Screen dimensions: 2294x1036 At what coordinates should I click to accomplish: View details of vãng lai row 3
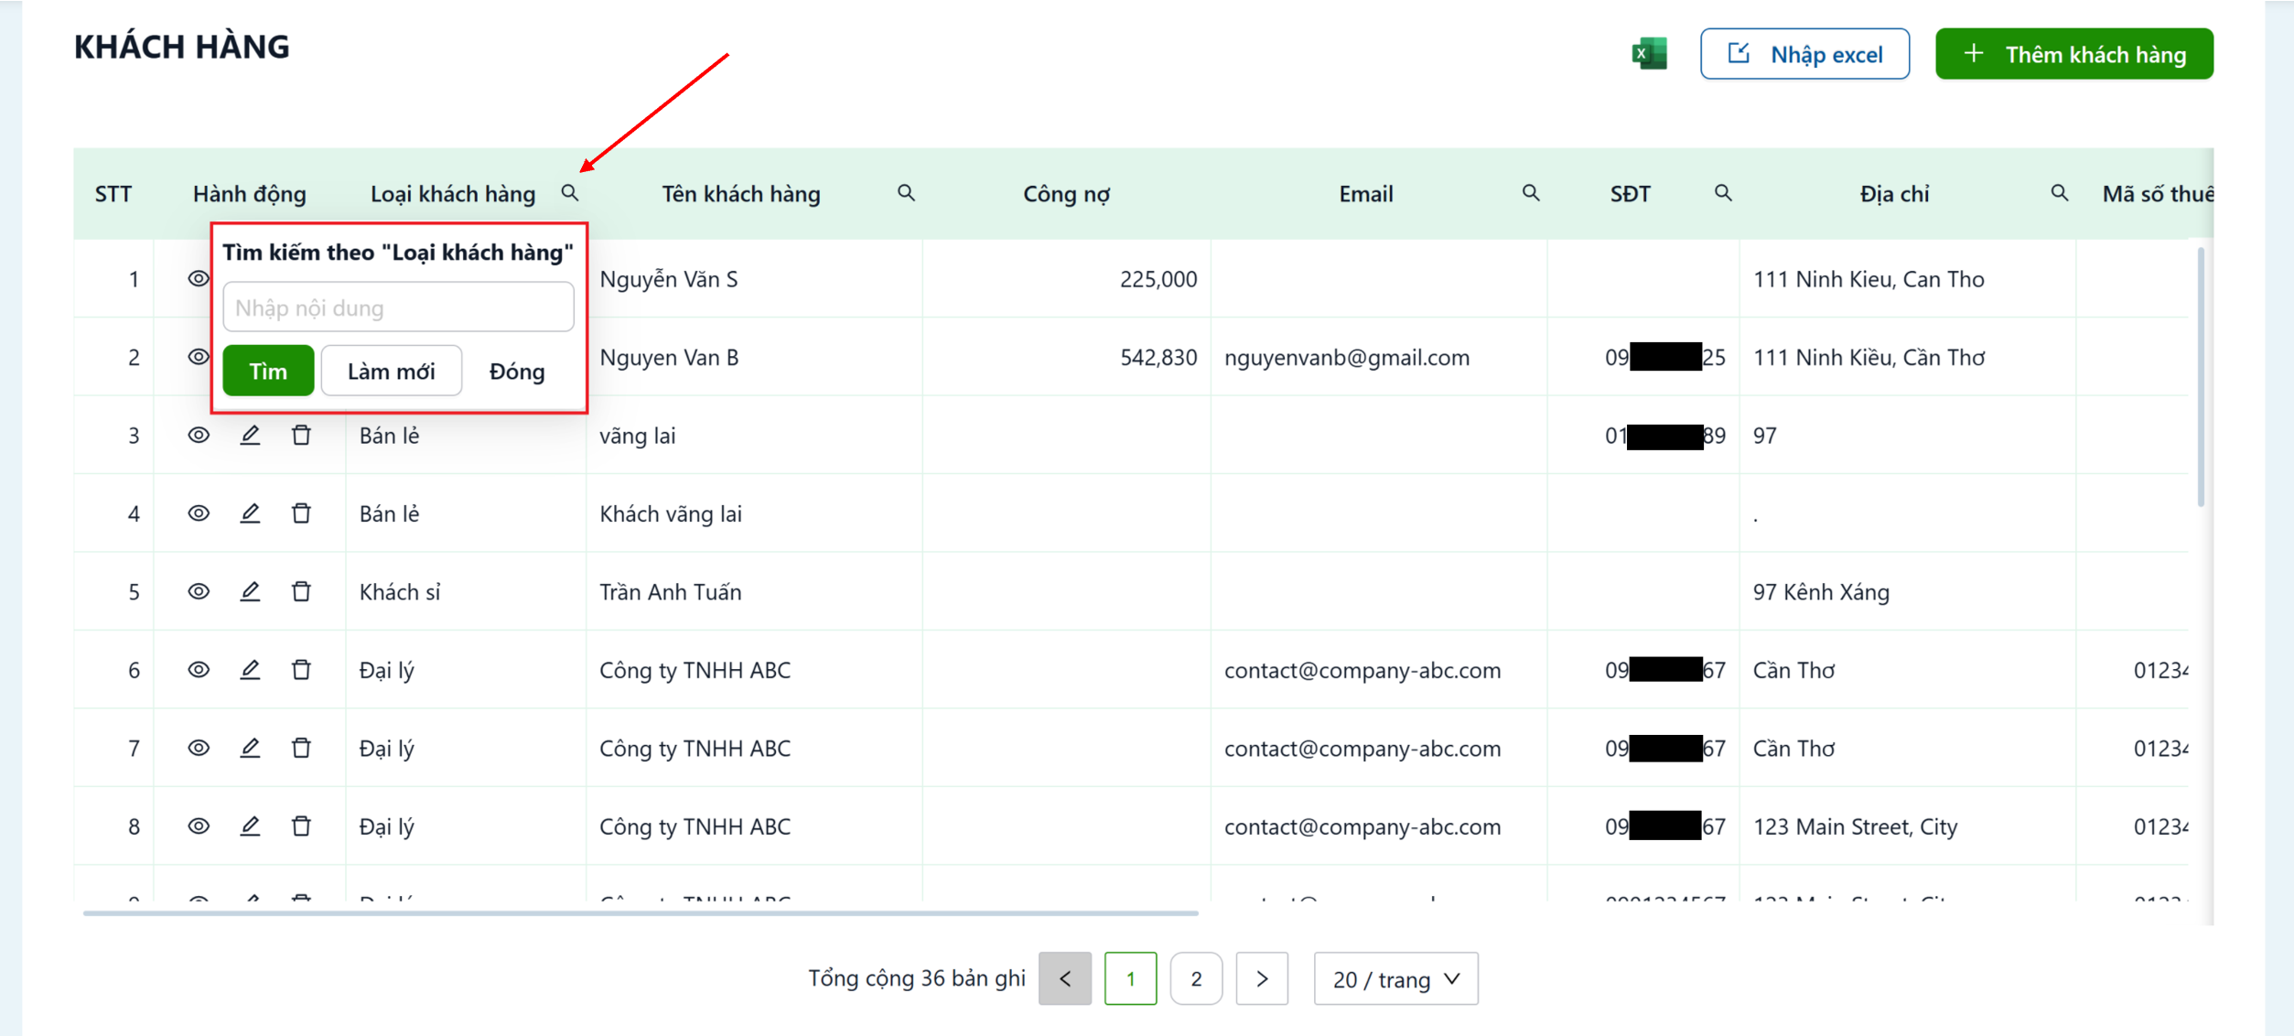199,435
